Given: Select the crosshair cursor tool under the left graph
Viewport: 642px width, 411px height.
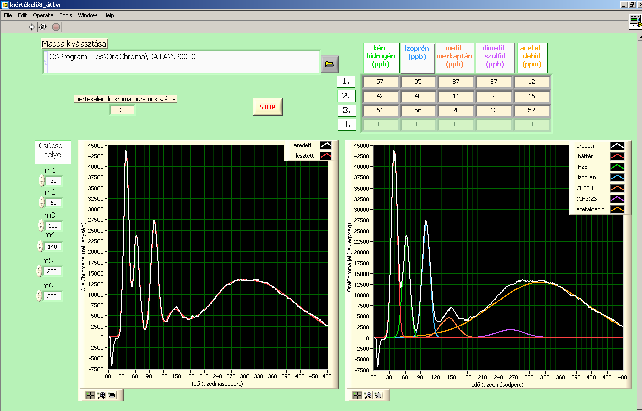Looking at the screenshot, I should point(90,395).
